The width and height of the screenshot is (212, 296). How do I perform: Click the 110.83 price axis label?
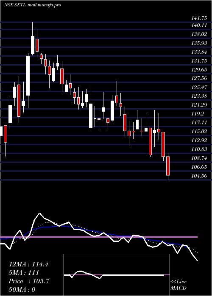(199, 149)
